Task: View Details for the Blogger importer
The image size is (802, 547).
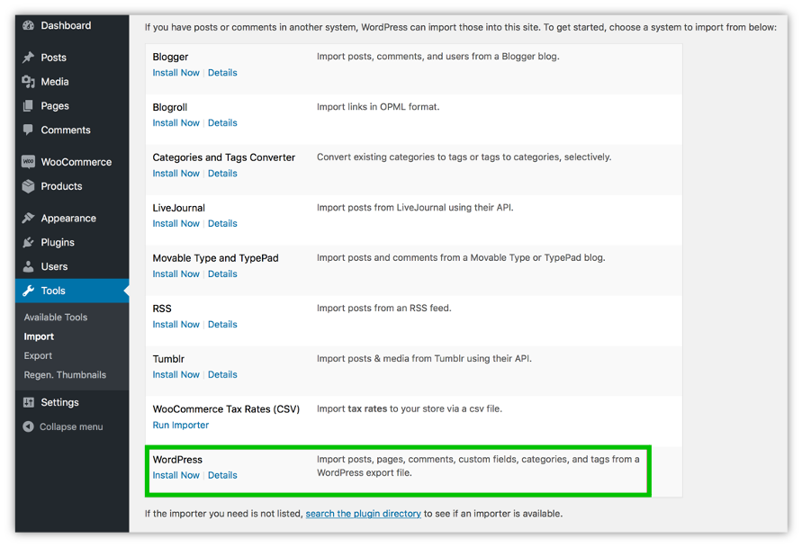Action: [x=222, y=72]
